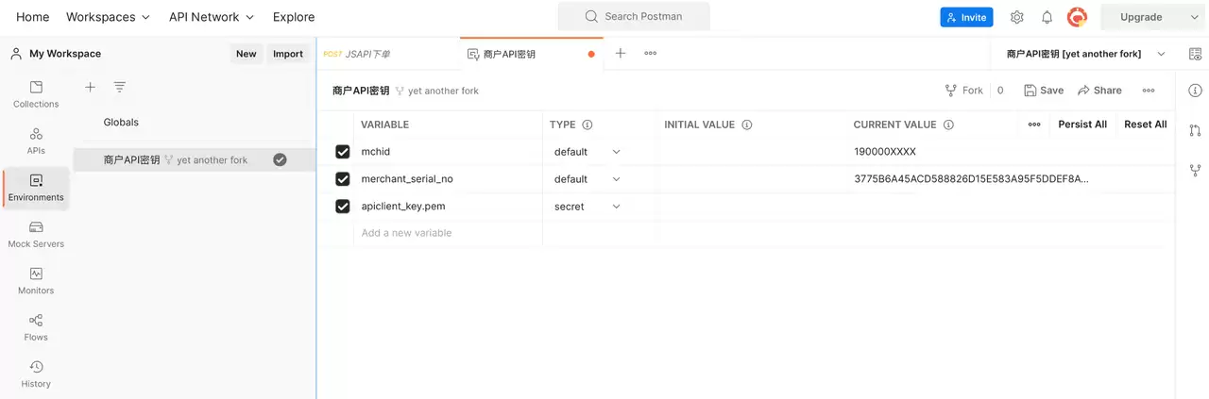Show the info icon in right sidebar
Image resolution: width=1209 pixels, height=399 pixels.
1195,91
